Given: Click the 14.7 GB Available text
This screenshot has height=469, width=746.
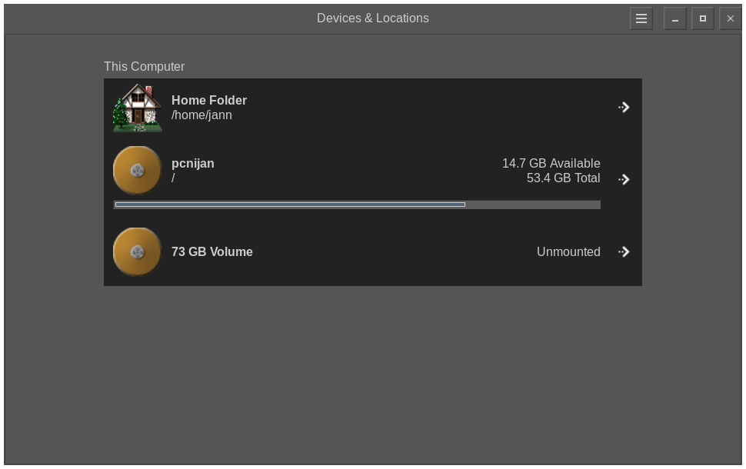Looking at the screenshot, I should coord(551,164).
